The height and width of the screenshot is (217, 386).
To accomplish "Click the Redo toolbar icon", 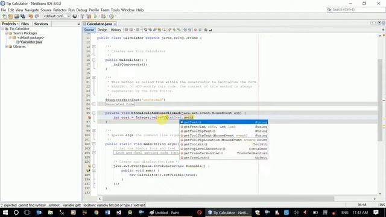I will [x=37, y=16].
